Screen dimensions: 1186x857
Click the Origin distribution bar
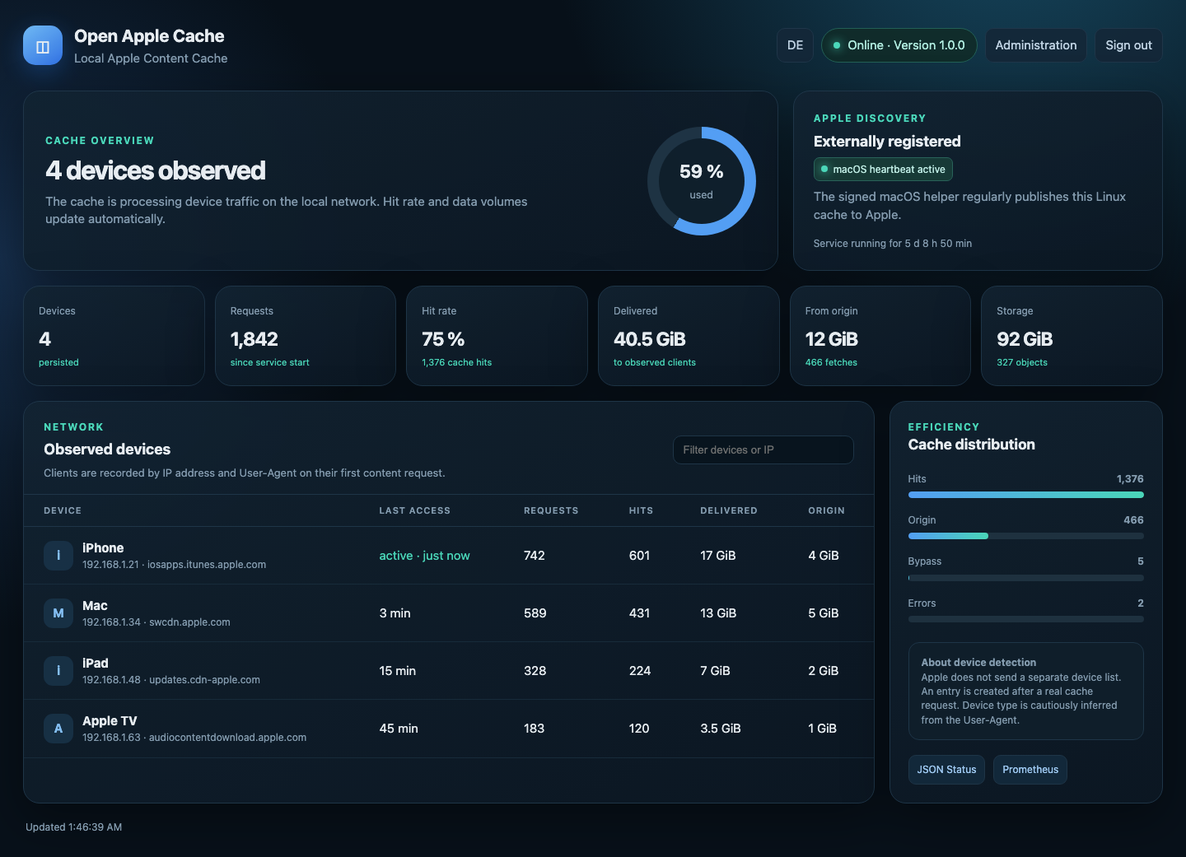pyautogui.click(x=1026, y=536)
